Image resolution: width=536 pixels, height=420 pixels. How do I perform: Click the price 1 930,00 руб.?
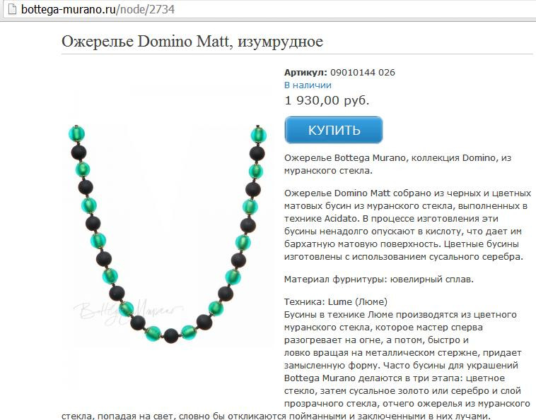point(327,100)
